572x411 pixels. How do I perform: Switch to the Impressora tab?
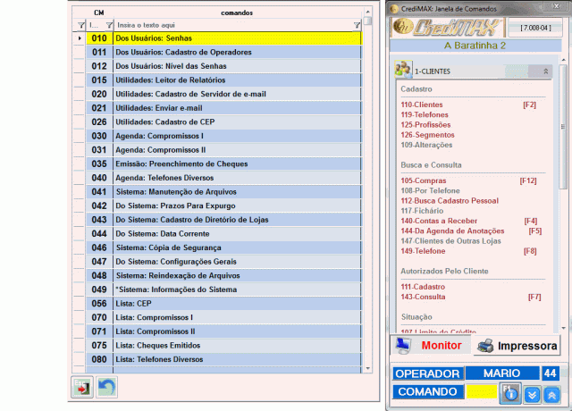pos(517,345)
